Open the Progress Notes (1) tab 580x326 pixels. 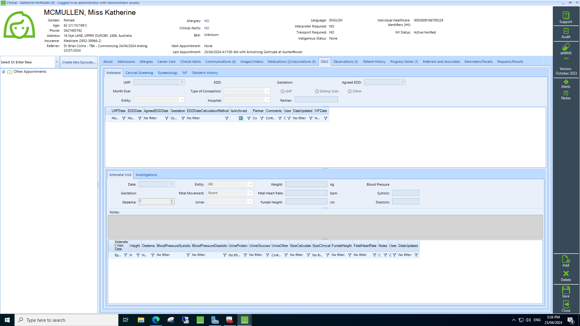(x=404, y=62)
